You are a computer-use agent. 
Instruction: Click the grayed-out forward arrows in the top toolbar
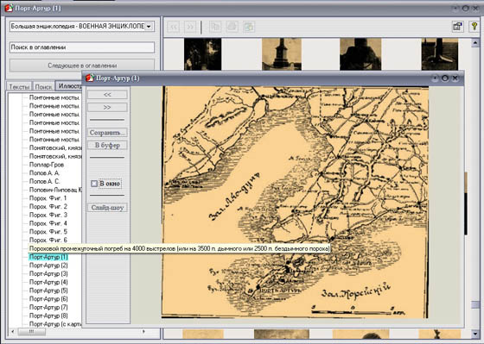[x=190, y=27]
